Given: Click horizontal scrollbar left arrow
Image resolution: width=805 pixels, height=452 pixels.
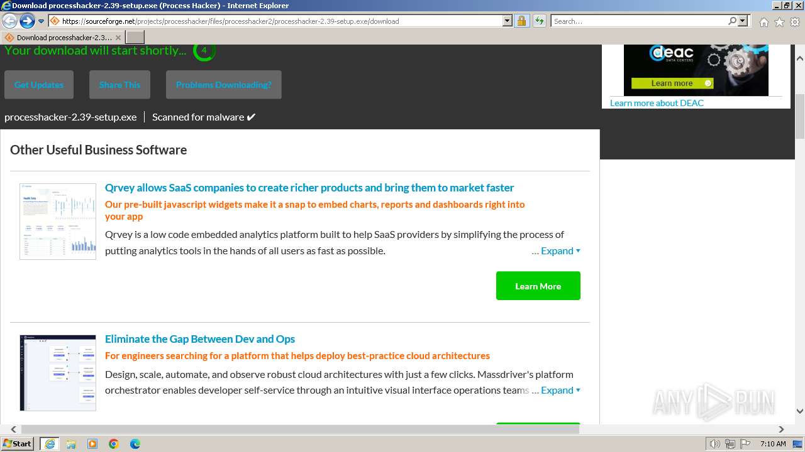Looking at the screenshot, I should pos(14,429).
